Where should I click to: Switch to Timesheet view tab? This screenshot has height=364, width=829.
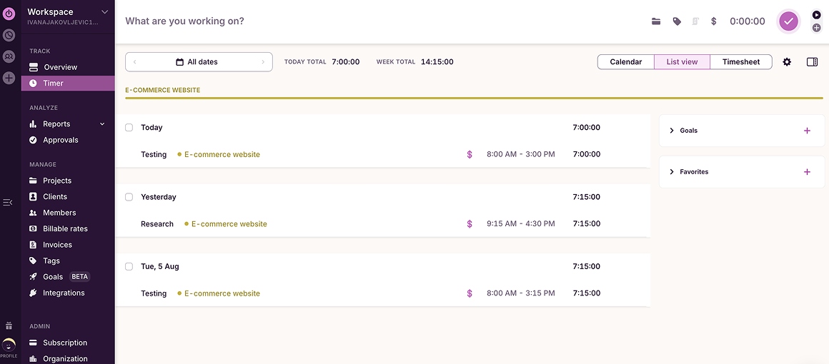[740, 62]
